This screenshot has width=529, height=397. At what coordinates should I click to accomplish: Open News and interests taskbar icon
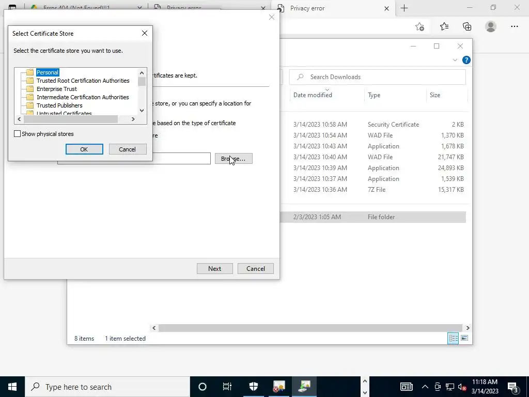(x=406, y=387)
